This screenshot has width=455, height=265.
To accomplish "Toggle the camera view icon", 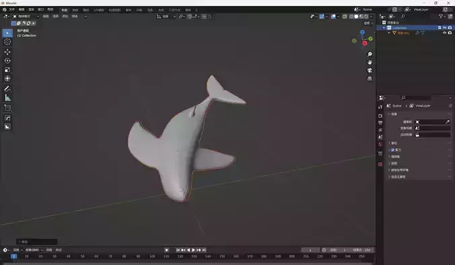I will point(370,70).
